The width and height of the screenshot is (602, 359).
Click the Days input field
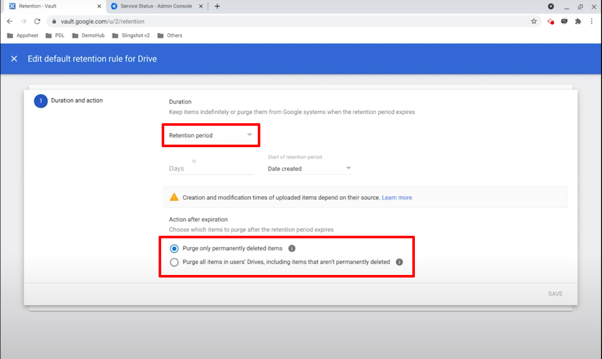click(x=210, y=169)
